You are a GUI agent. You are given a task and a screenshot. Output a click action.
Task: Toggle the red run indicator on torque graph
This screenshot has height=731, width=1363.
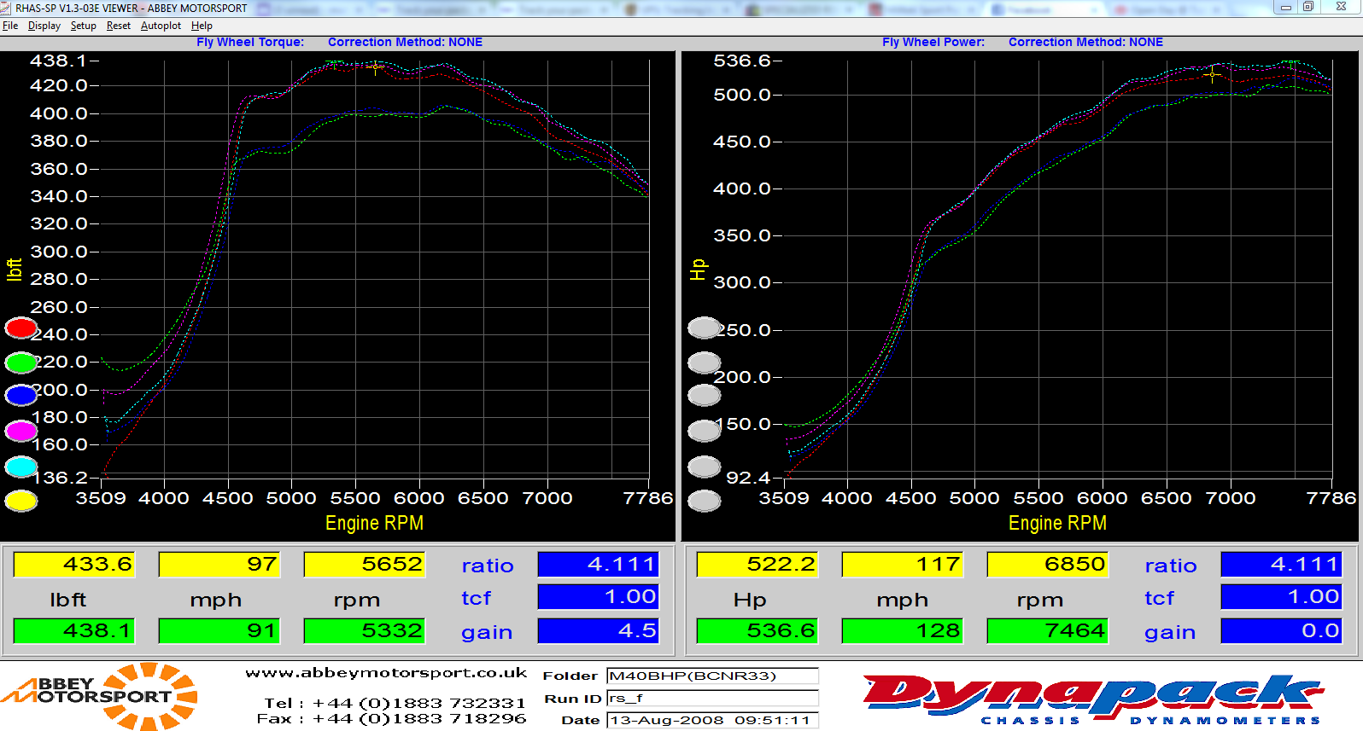21,328
